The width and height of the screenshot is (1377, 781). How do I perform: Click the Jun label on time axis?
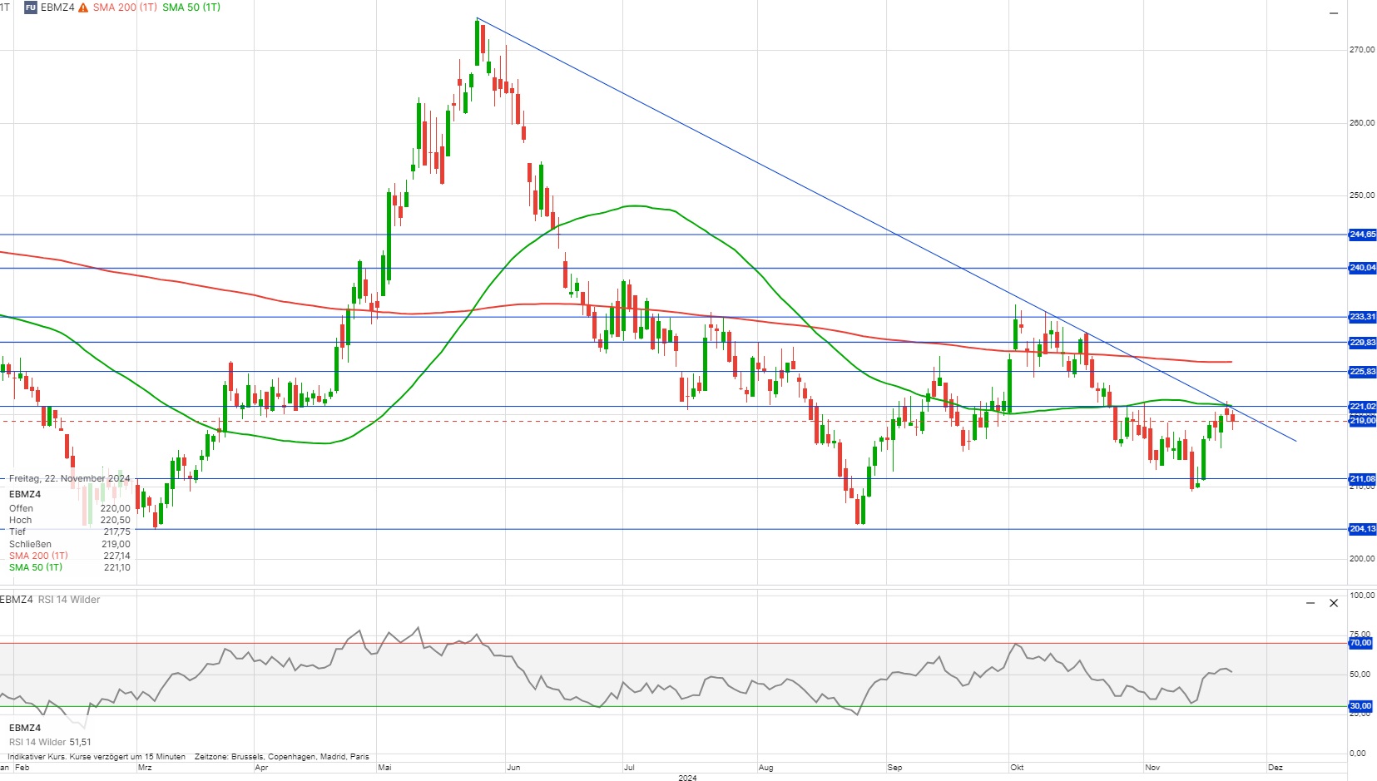click(513, 768)
